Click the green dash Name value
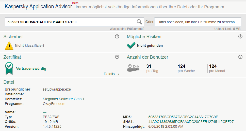Viewport: 246px width, 131px height. [x=45, y=112]
